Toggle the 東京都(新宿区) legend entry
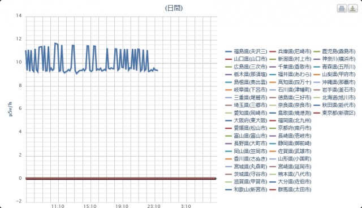This screenshot has height=208, width=362. [334, 113]
